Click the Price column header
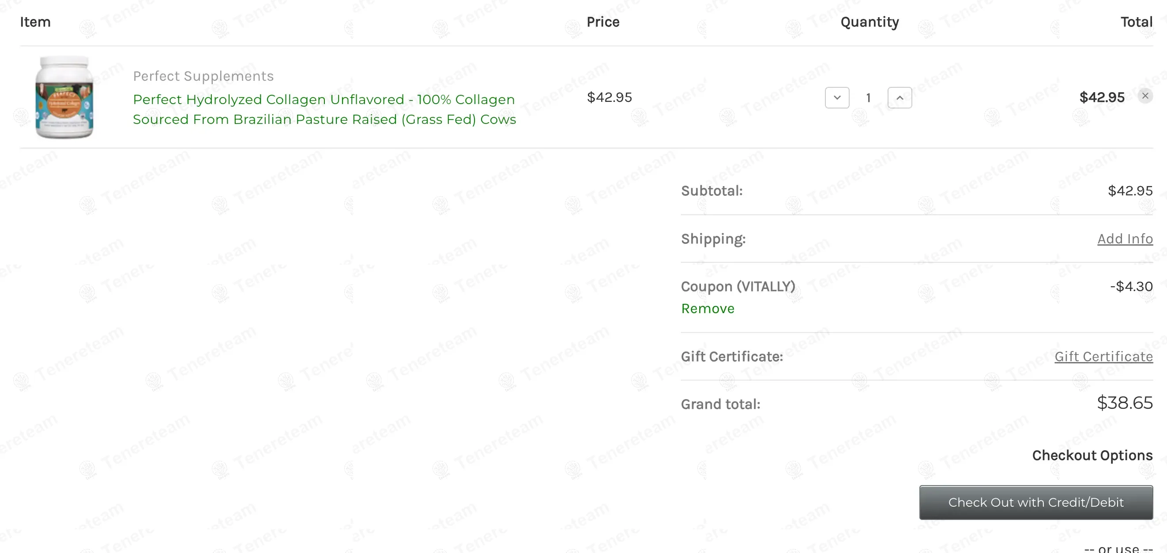This screenshot has width=1167, height=553. (x=602, y=22)
